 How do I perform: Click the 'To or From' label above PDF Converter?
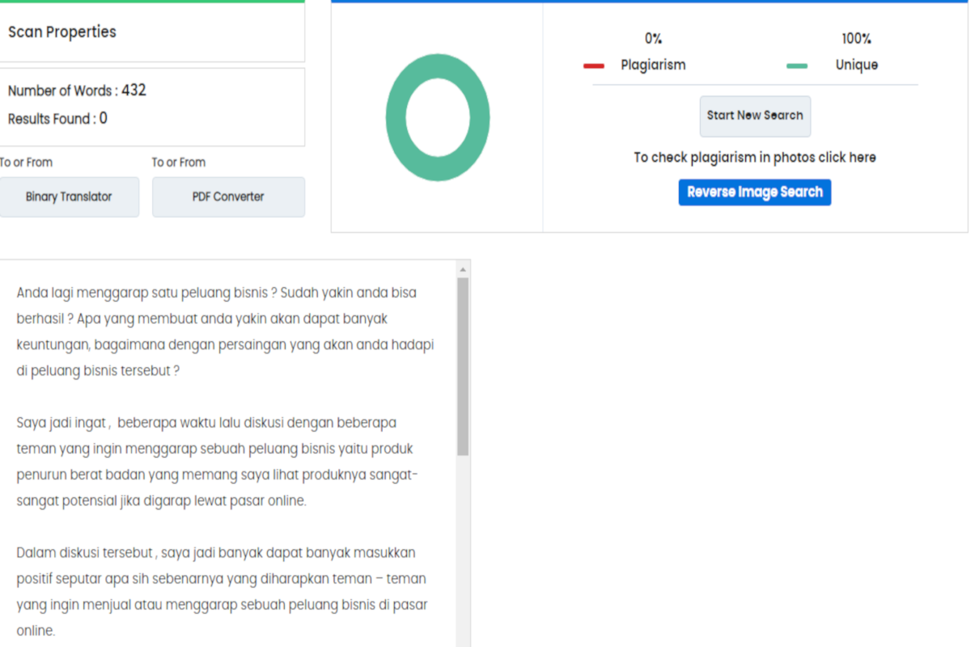tap(179, 163)
